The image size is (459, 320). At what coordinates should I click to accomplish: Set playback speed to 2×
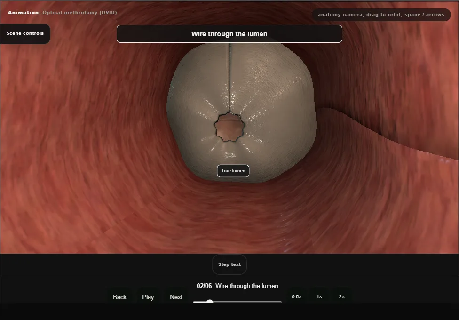(341, 296)
